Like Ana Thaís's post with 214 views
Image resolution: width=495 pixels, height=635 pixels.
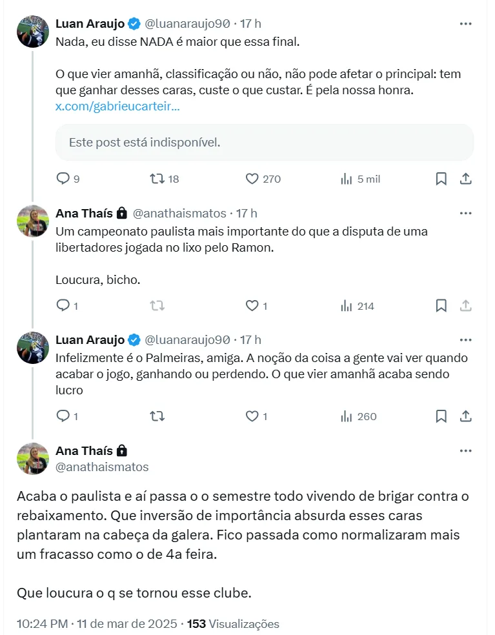click(x=252, y=306)
